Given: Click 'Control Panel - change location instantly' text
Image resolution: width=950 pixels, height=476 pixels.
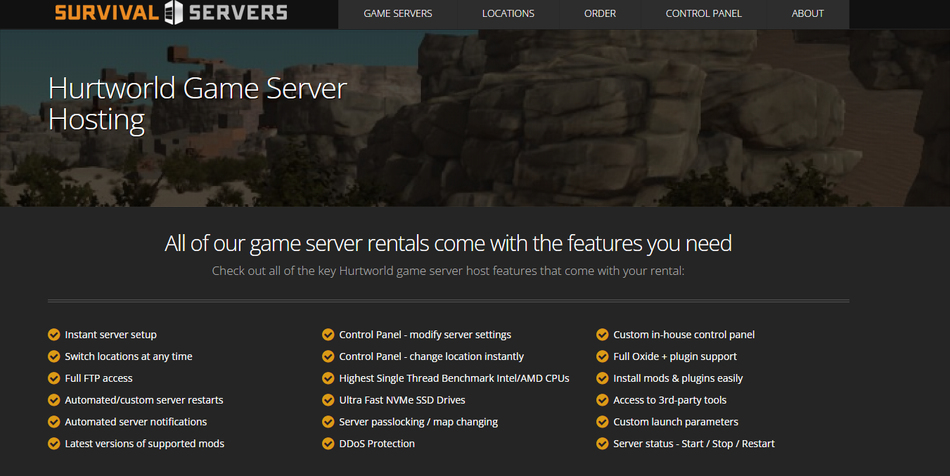Looking at the screenshot, I should pyautogui.click(x=432, y=356).
